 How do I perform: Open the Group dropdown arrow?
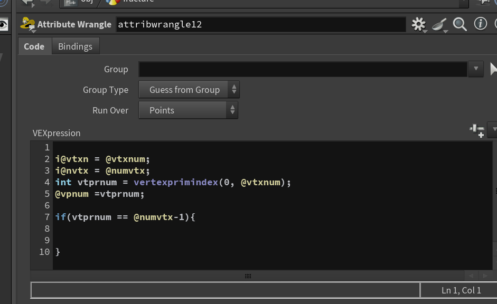pyautogui.click(x=476, y=69)
